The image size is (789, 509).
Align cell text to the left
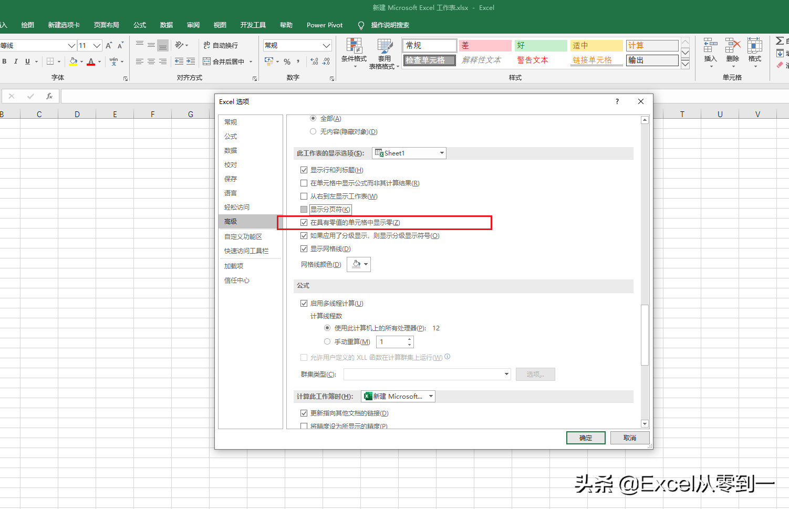(139, 61)
